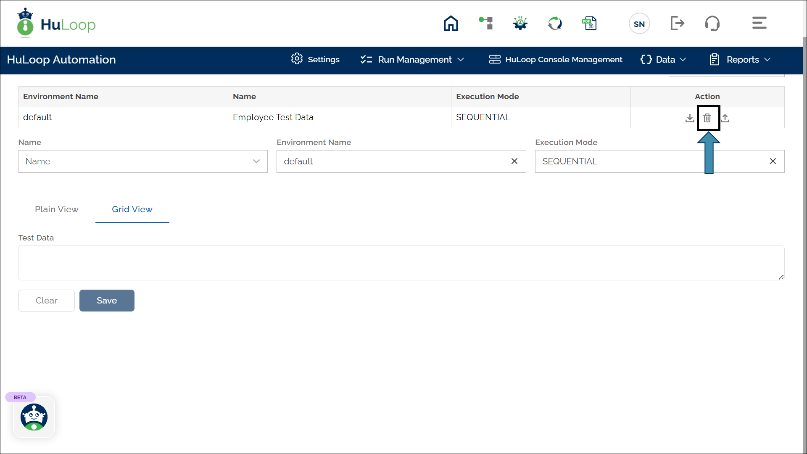
Task: Upload data for Employee Test Data row
Action: (725, 118)
